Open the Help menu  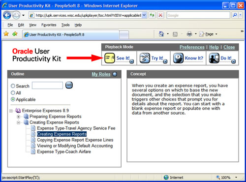78,25
